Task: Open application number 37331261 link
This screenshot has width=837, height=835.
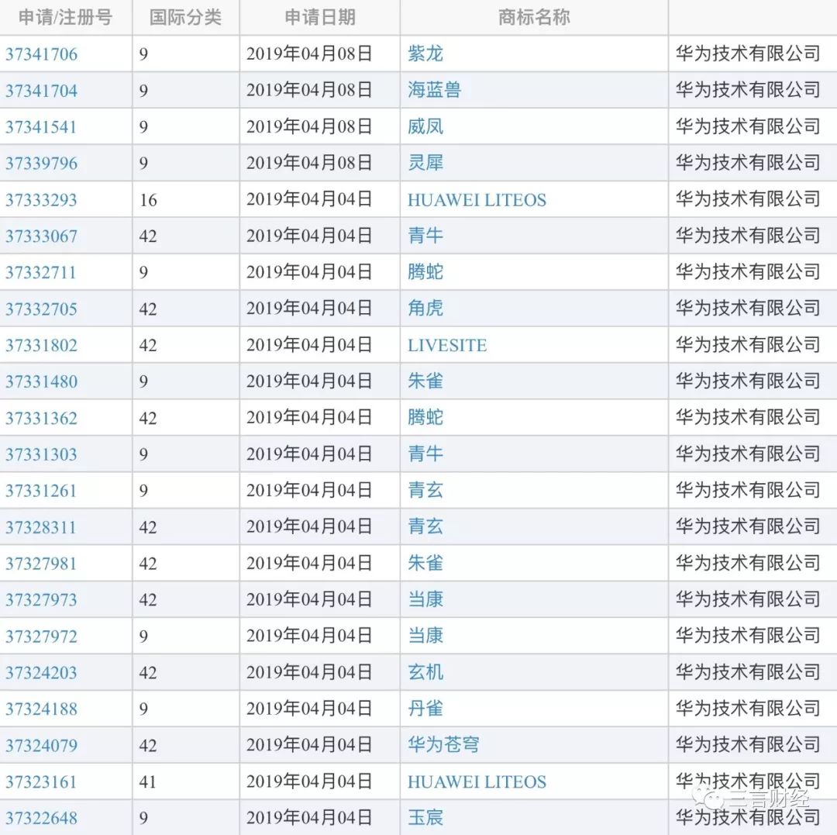Action: click(41, 491)
